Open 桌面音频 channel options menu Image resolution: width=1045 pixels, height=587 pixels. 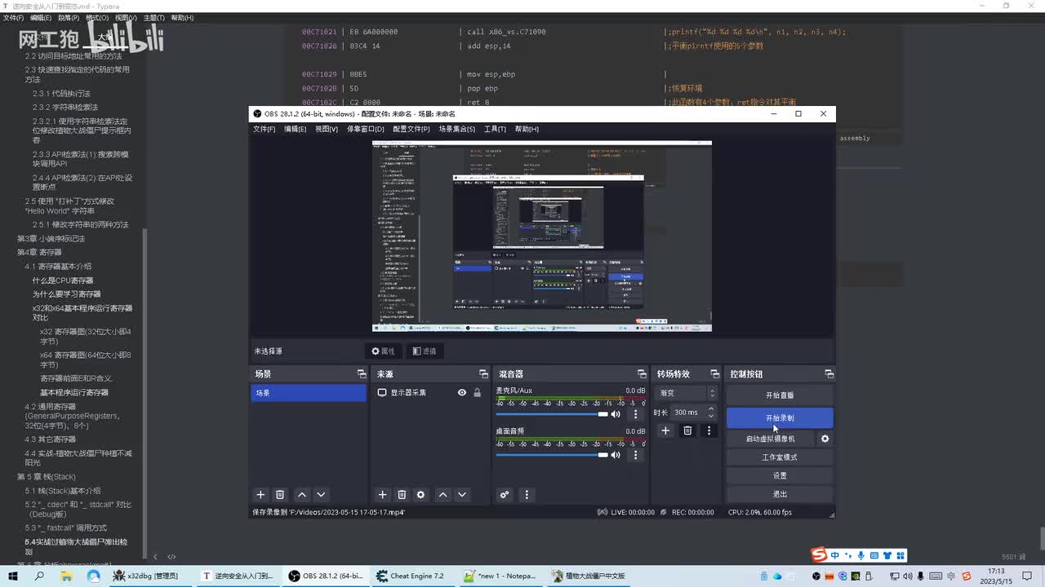635,455
